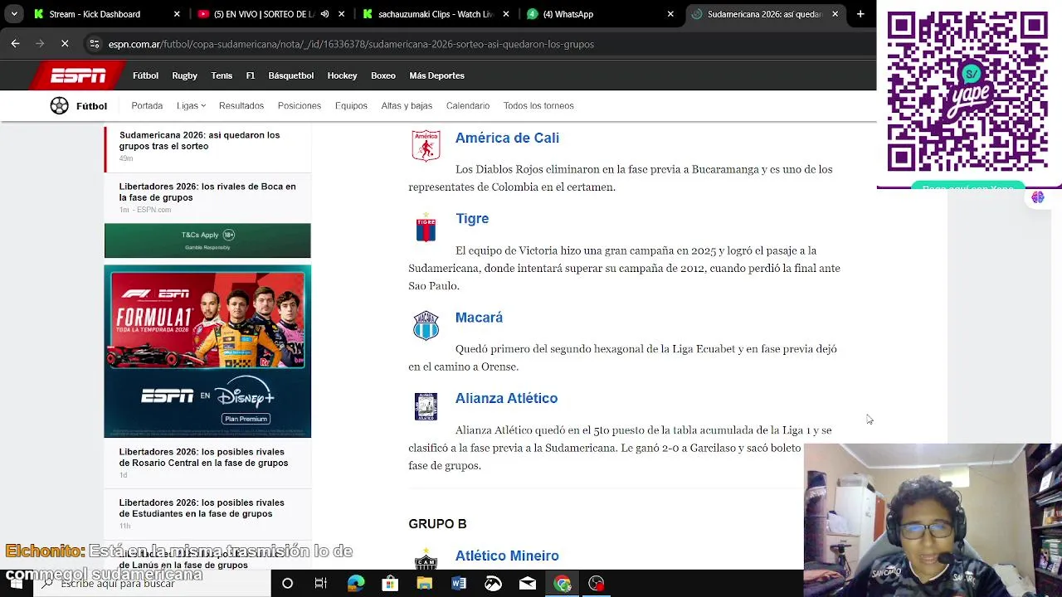Open the tab search dropdown in Chrome
Viewport: 1062px width, 597px height.
pos(14,14)
